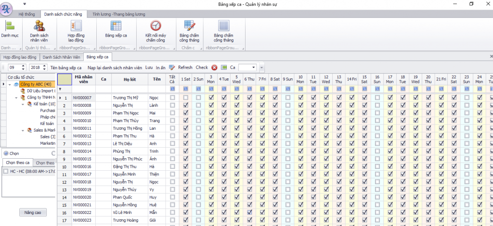Click the green table icon before Ca
Viewport: 493px width, 226px height.
click(x=224, y=68)
